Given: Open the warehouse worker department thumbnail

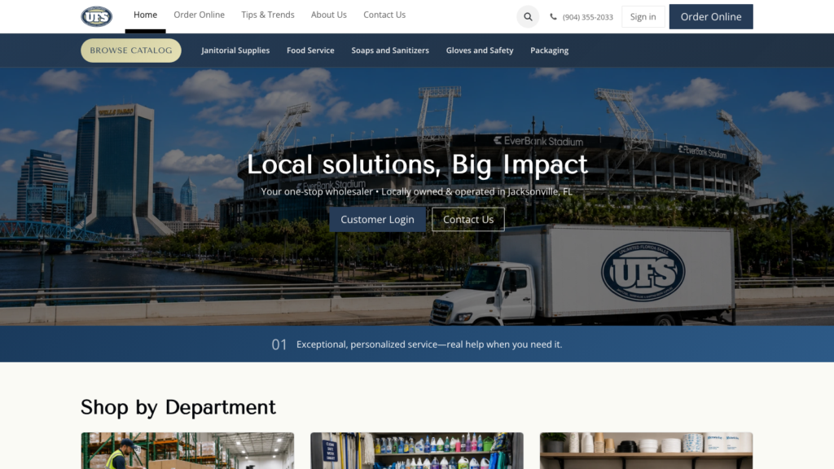Looking at the screenshot, I should (x=187, y=450).
